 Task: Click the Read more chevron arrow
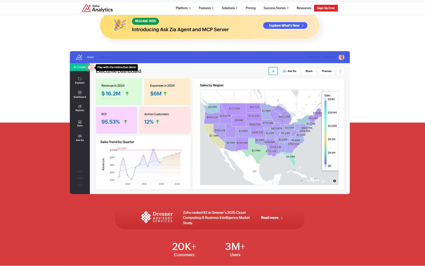click(x=282, y=218)
